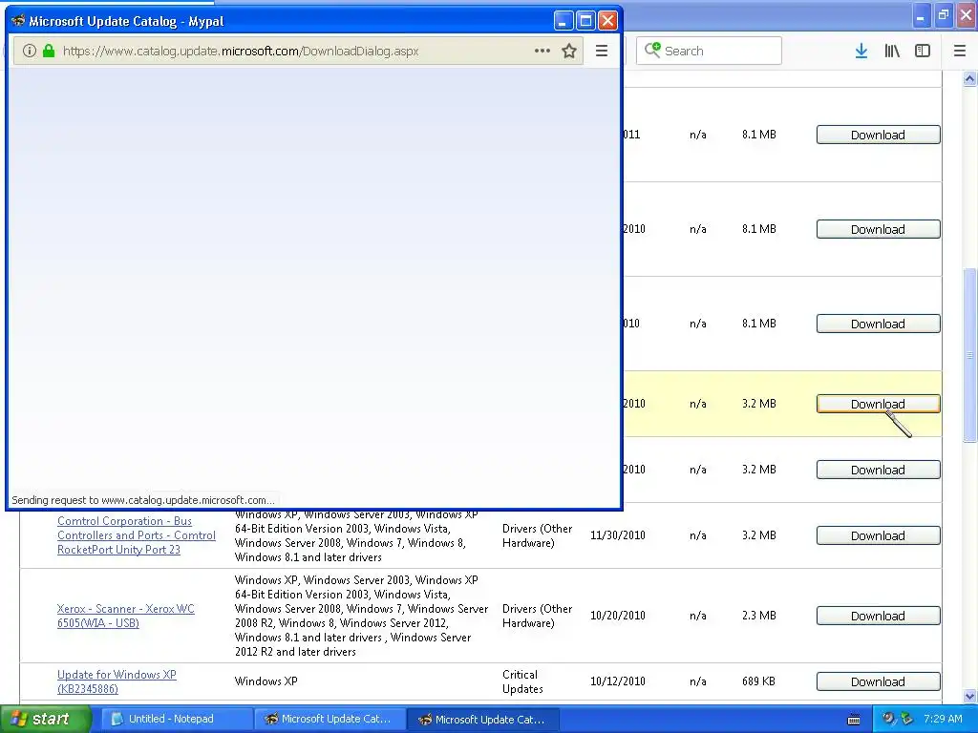Click the popup window's Mypal title bar icon
Viewport: 978px width, 733px height.
pyautogui.click(x=18, y=21)
